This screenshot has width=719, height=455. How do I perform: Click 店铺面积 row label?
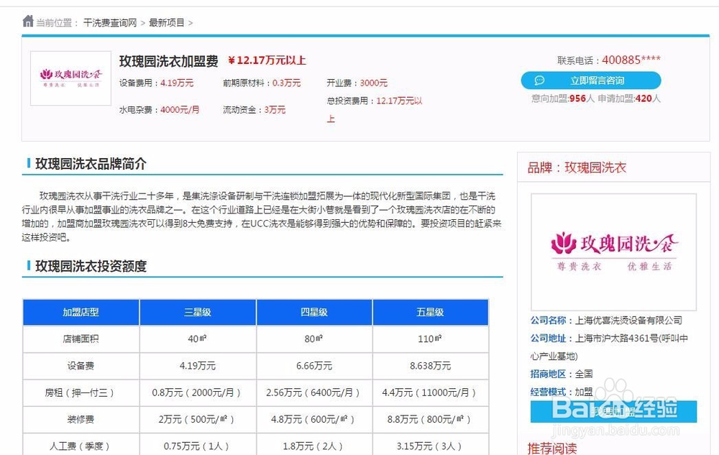pyautogui.click(x=81, y=339)
